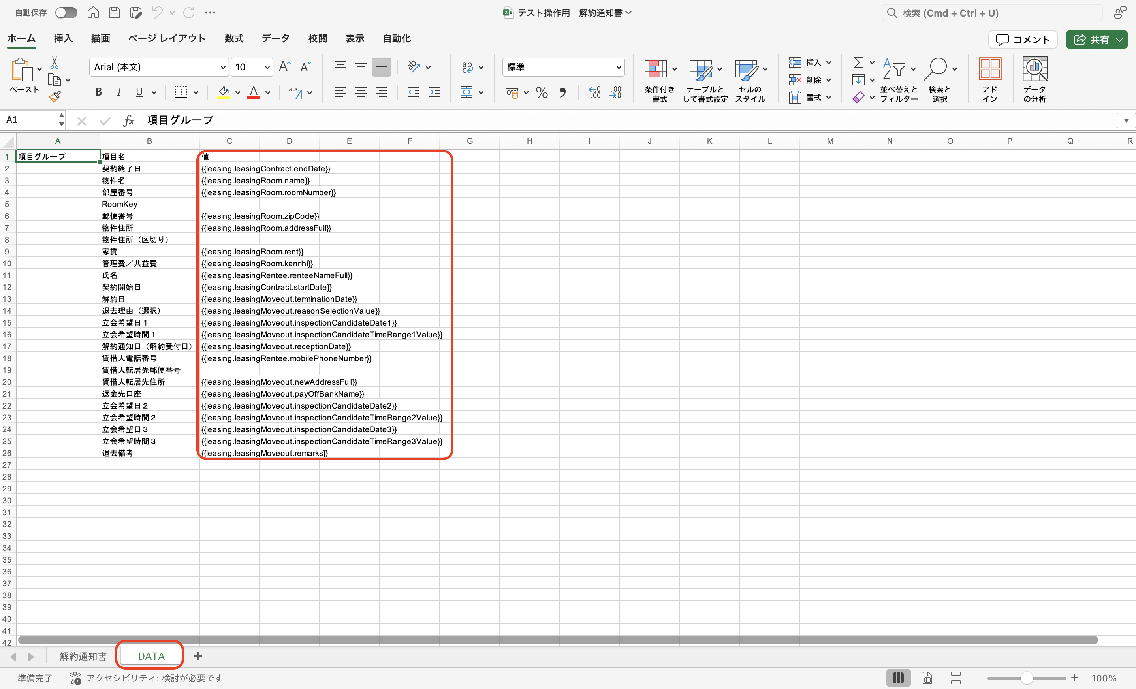Image resolution: width=1136 pixels, height=689 pixels.
Task: Apply percent style format
Action: point(542,93)
